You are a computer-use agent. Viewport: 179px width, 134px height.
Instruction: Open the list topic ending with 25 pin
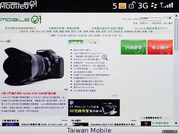89,84
